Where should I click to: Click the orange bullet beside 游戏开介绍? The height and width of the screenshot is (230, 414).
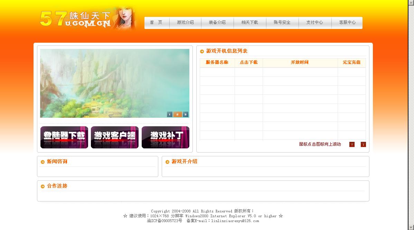point(168,162)
